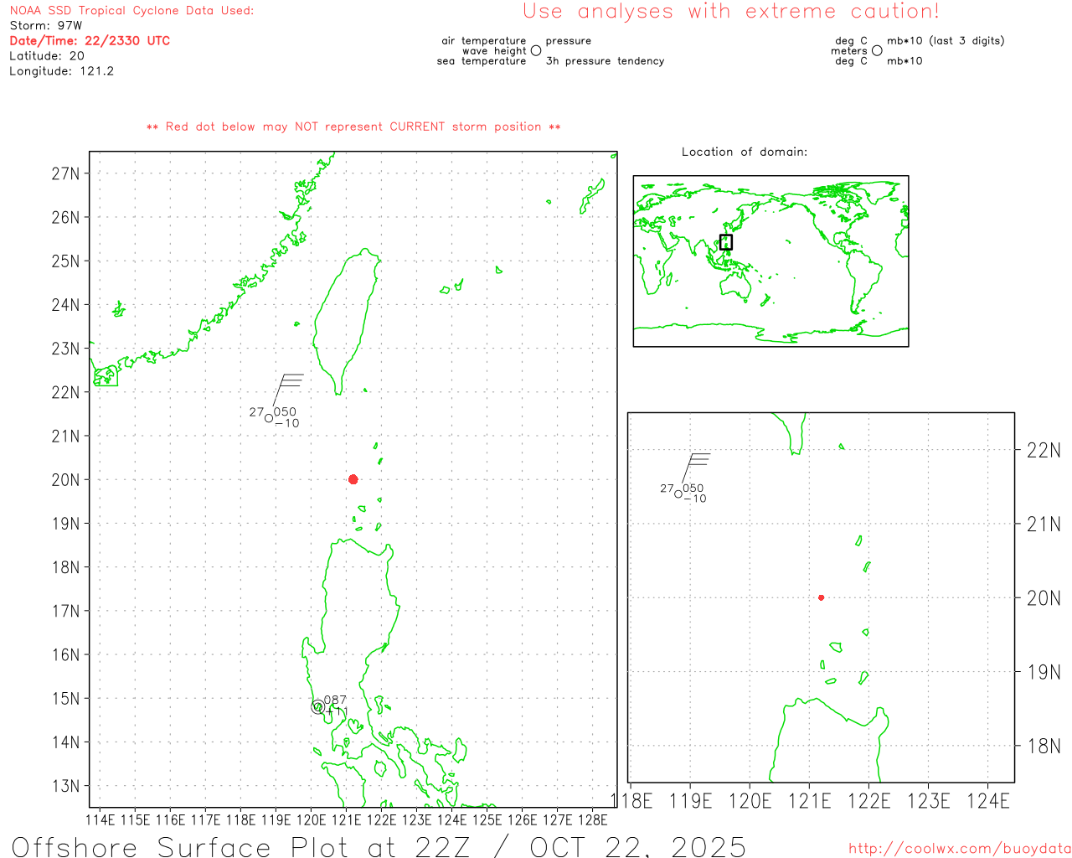Click the red storm position dot on main map
This screenshot has height=858, width=1072.
pyautogui.click(x=353, y=479)
